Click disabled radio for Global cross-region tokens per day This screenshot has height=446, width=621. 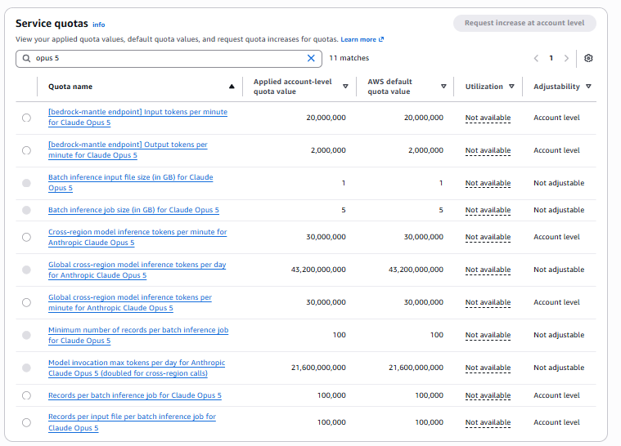pyautogui.click(x=26, y=270)
